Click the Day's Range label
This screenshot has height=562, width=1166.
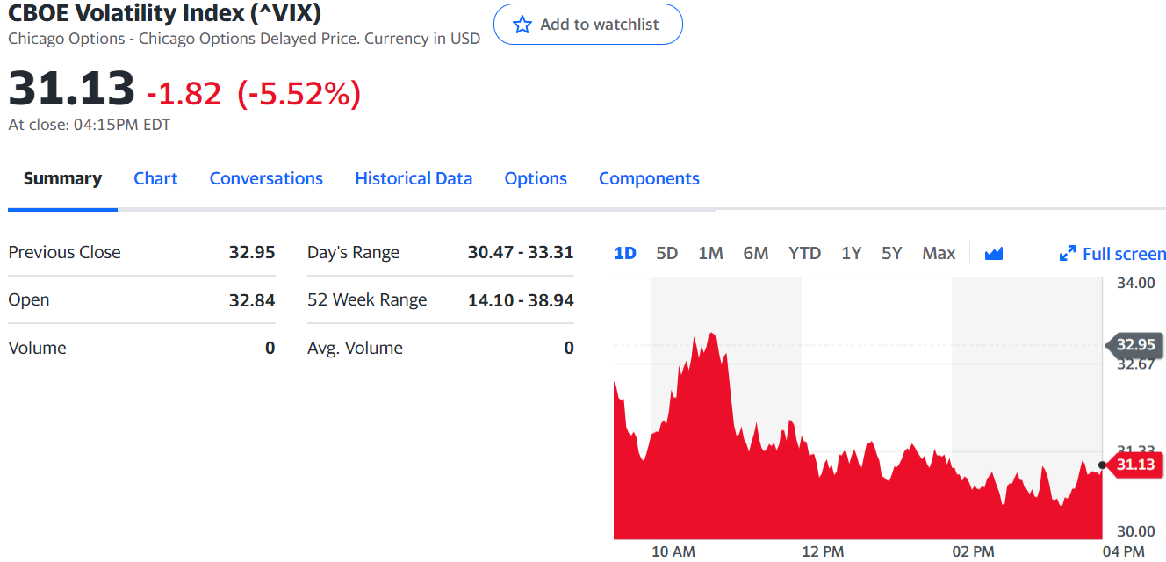pyautogui.click(x=353, y=253)
